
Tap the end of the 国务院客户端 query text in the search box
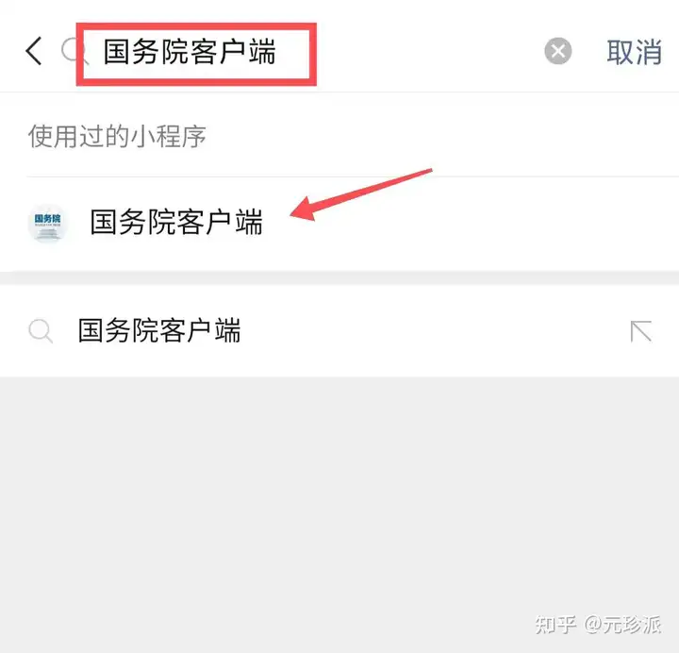[x=277, y=52]
